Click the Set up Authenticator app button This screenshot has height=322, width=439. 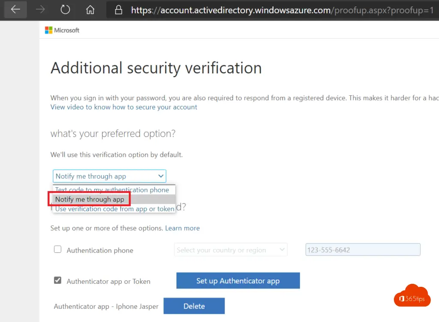pyautogui.click(x=238, y=280)
